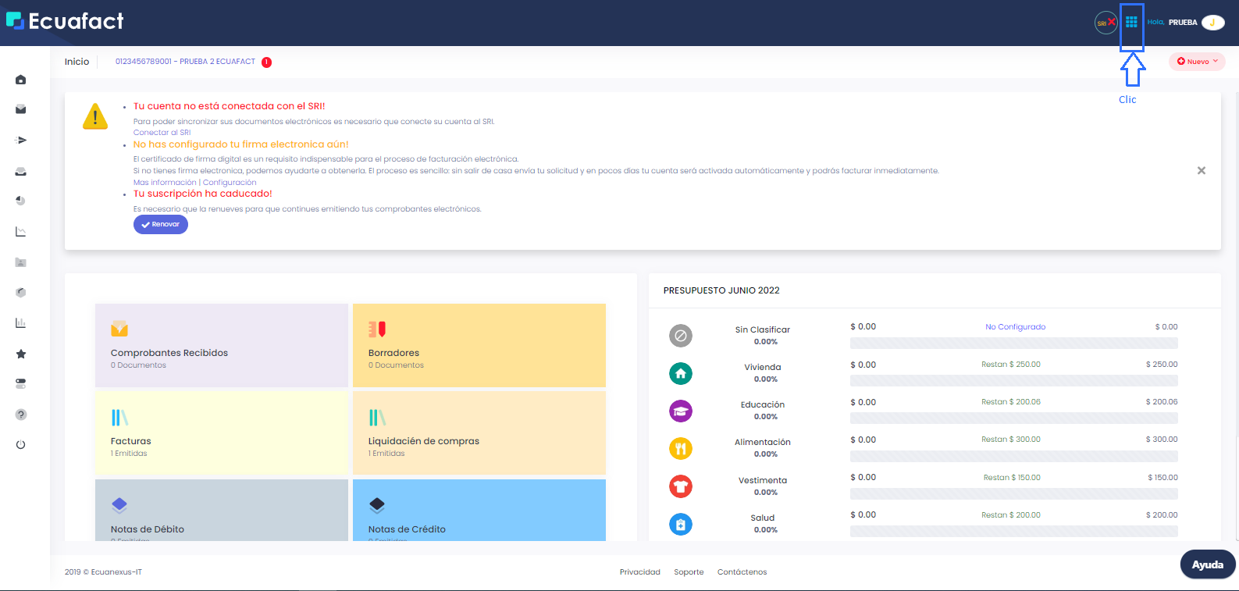Image resolution: width=1239 pixels, height=591 pixels.
Task: Open the user avatar J menu
Action: [x=1212, y=23]
